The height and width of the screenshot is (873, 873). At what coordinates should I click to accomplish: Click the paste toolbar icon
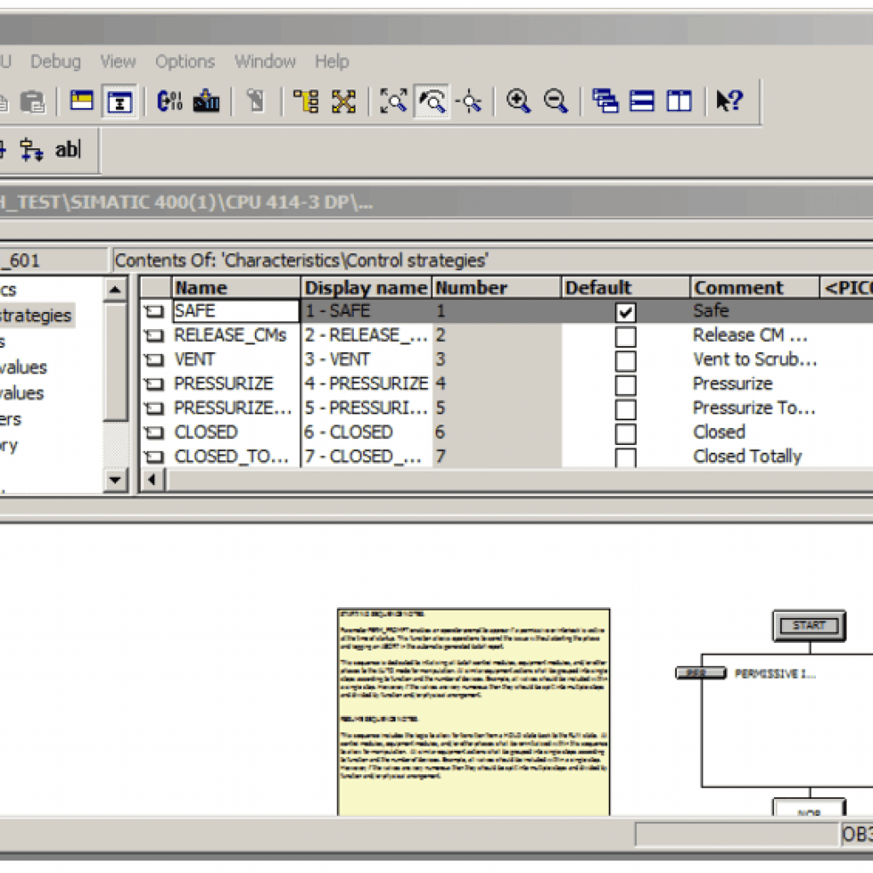click(32, 101)
